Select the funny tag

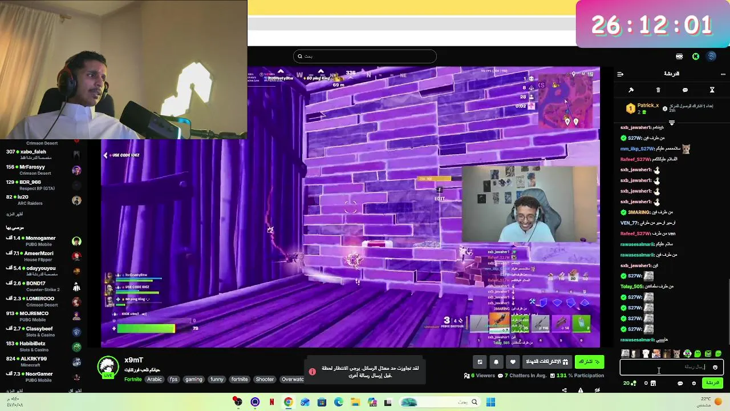[217, 379]
